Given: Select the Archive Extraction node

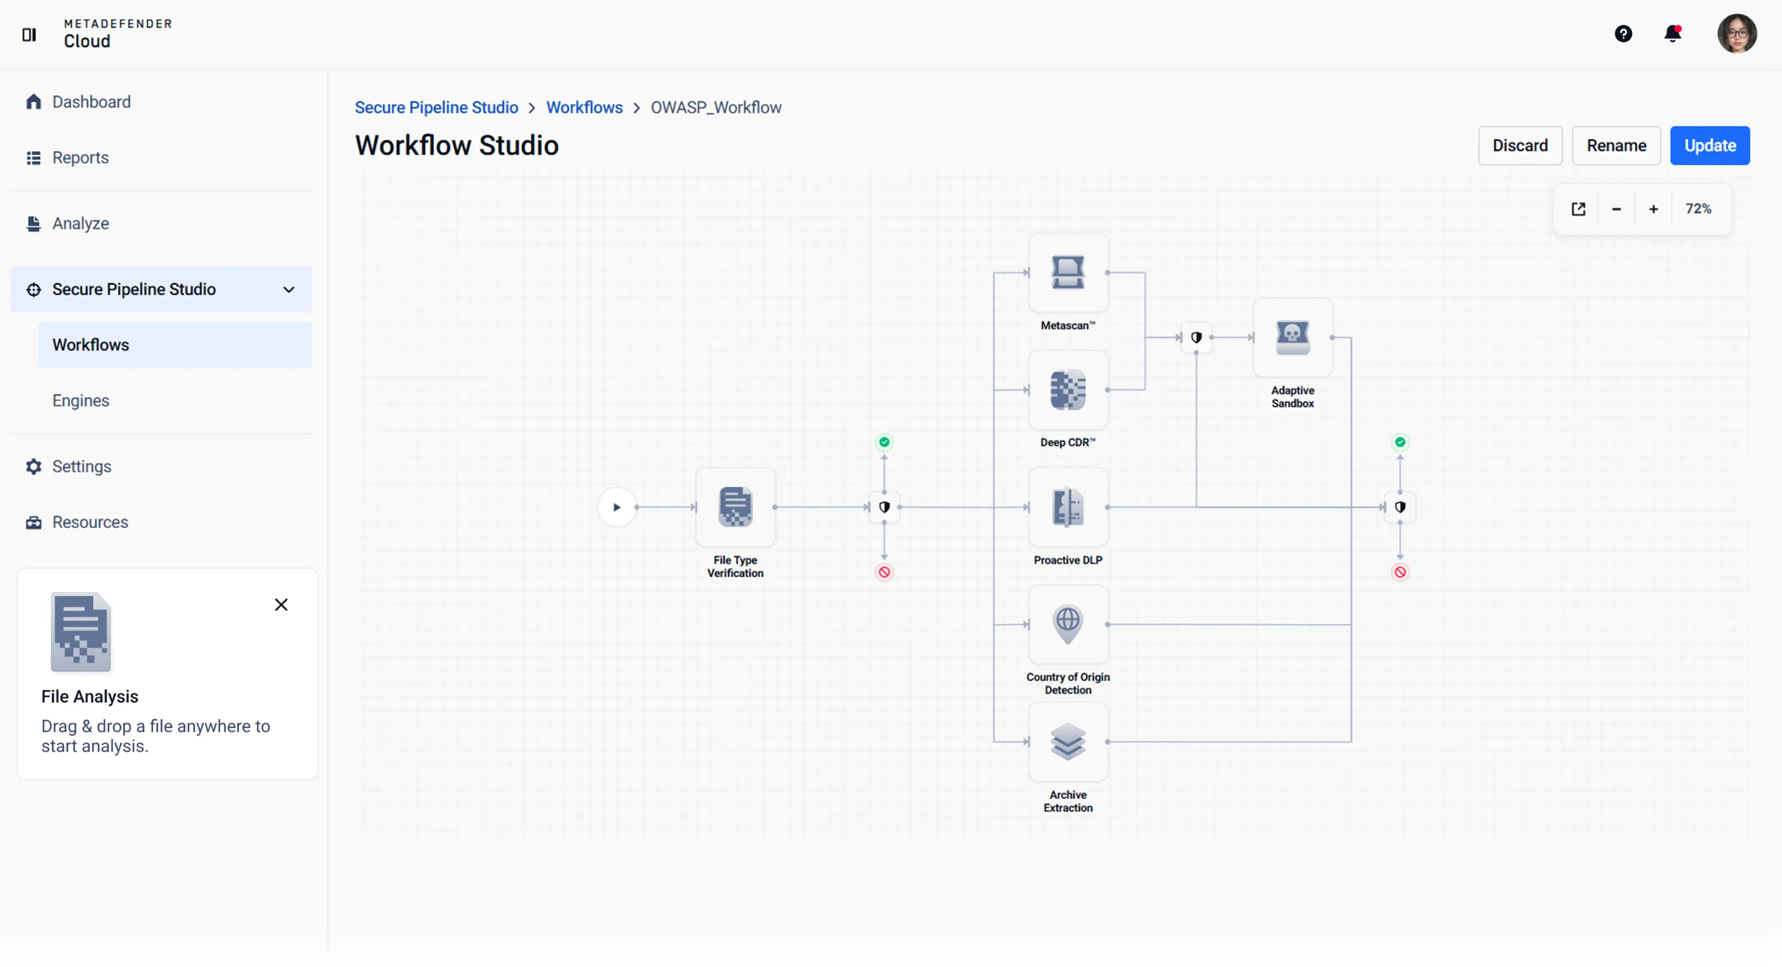Looking at the screenshot, I should [x=1068, y=741].
